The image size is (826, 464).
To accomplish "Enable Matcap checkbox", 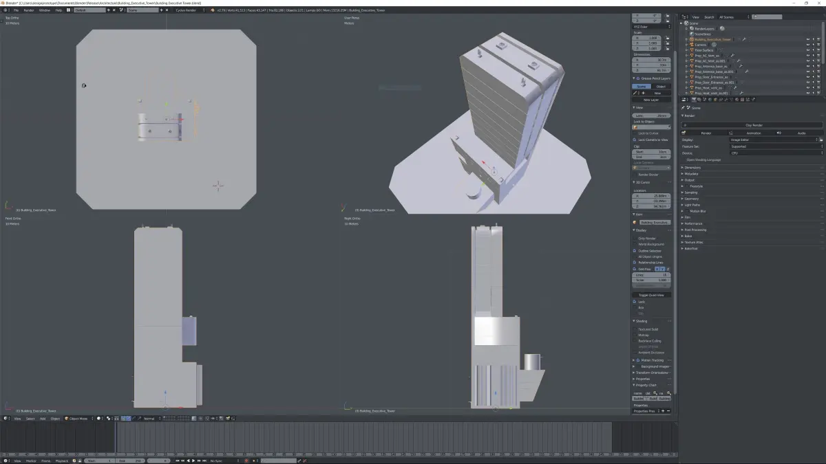I will 635,335.
